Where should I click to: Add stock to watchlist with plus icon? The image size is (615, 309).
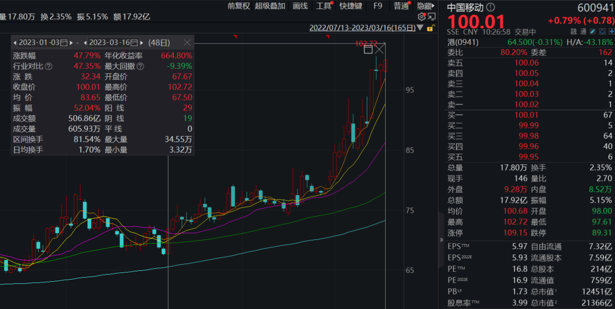point(611,32)
